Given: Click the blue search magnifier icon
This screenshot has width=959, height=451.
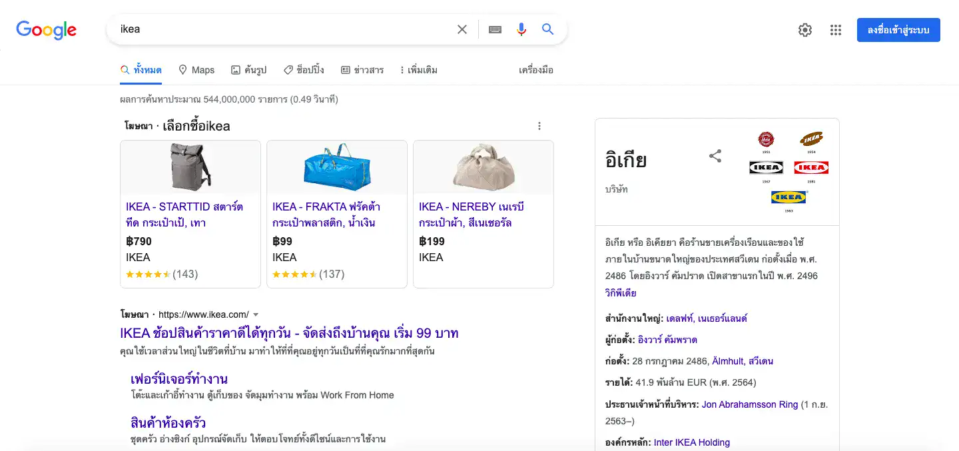Looking at the screenshot, I should pyautogui.click(x=547, y=29).
